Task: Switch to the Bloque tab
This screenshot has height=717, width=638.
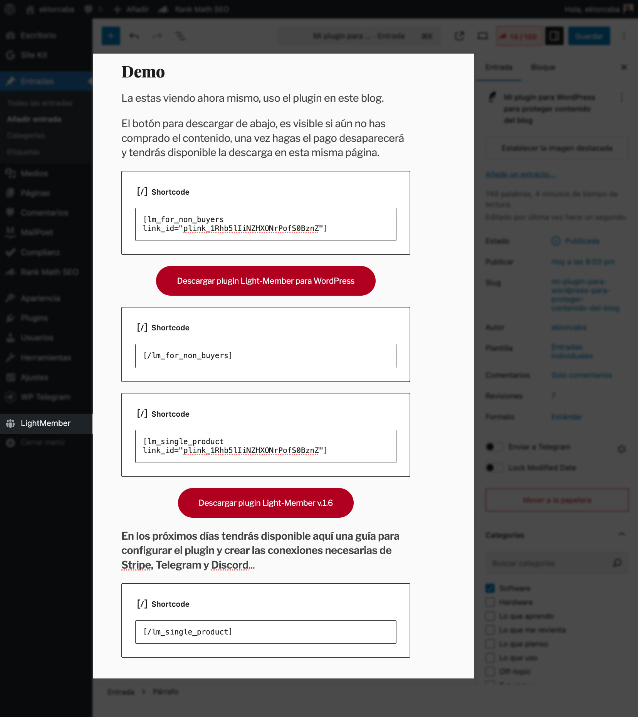Action: pyautogui.click(x=543, y=67)
